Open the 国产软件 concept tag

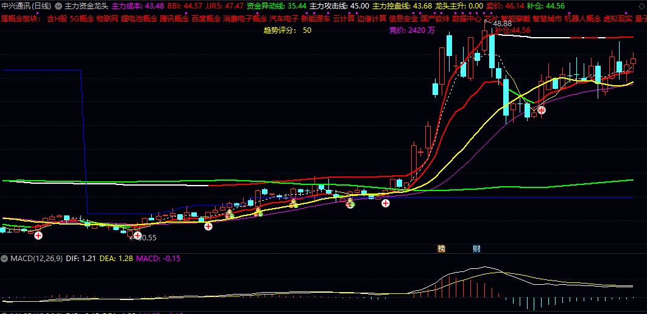(436, 18)
